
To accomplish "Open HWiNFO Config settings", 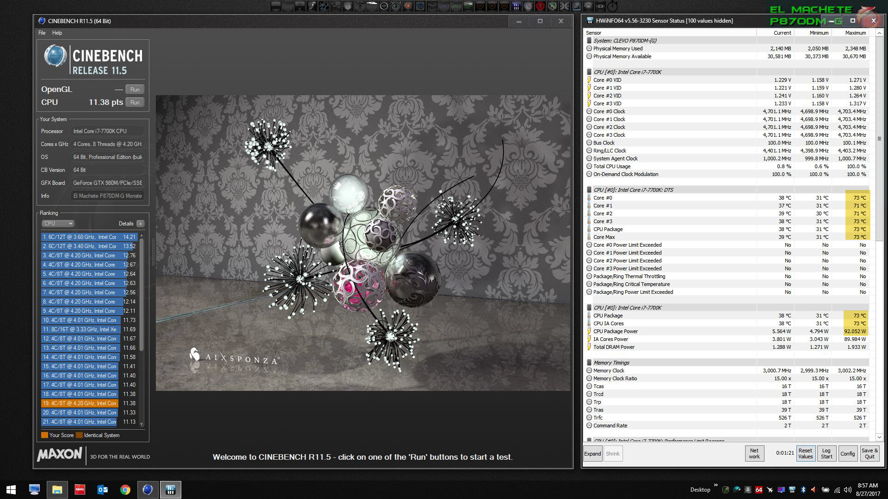I will (x=847, y=454).
